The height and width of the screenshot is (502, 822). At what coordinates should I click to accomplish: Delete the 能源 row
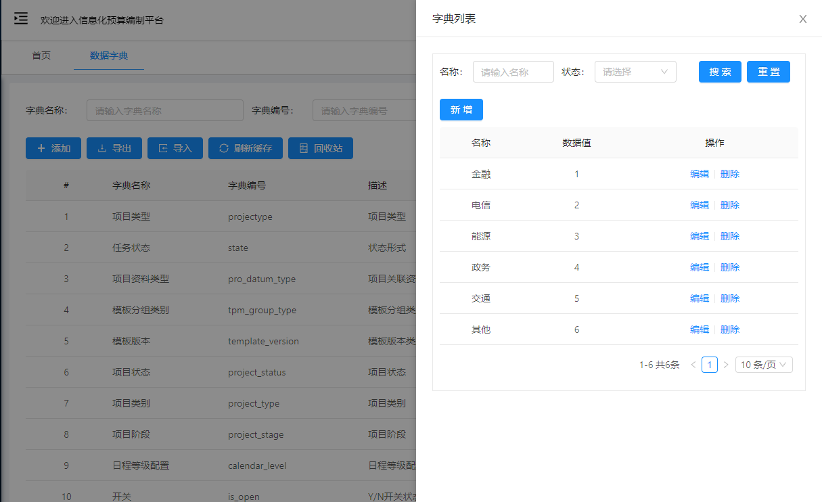pos(730,236)
